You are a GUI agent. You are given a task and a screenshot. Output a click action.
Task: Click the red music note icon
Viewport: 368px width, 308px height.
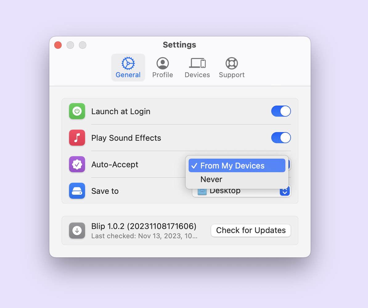coord(77,138)
